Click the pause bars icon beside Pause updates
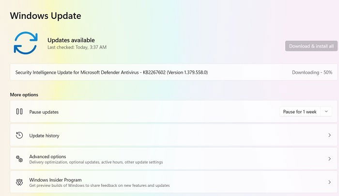This screenshot has width=339, height=196. coord(19,112)
